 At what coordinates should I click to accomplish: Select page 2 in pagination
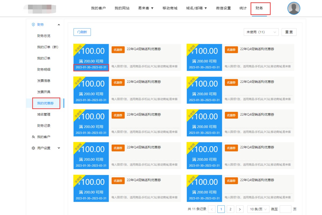pyautogui.click(x=230, y=209)
